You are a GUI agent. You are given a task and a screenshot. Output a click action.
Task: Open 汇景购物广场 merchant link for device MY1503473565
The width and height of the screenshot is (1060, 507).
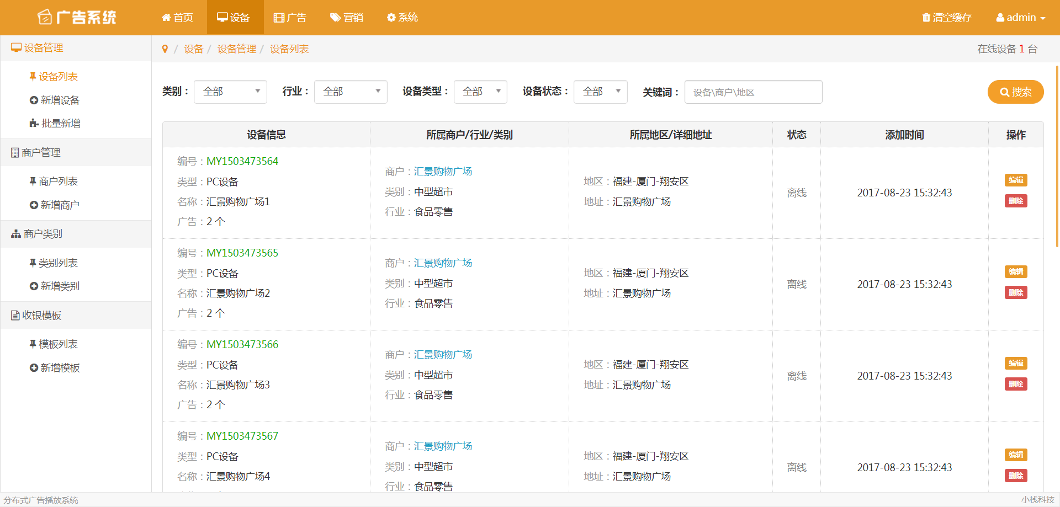[443, 263]
